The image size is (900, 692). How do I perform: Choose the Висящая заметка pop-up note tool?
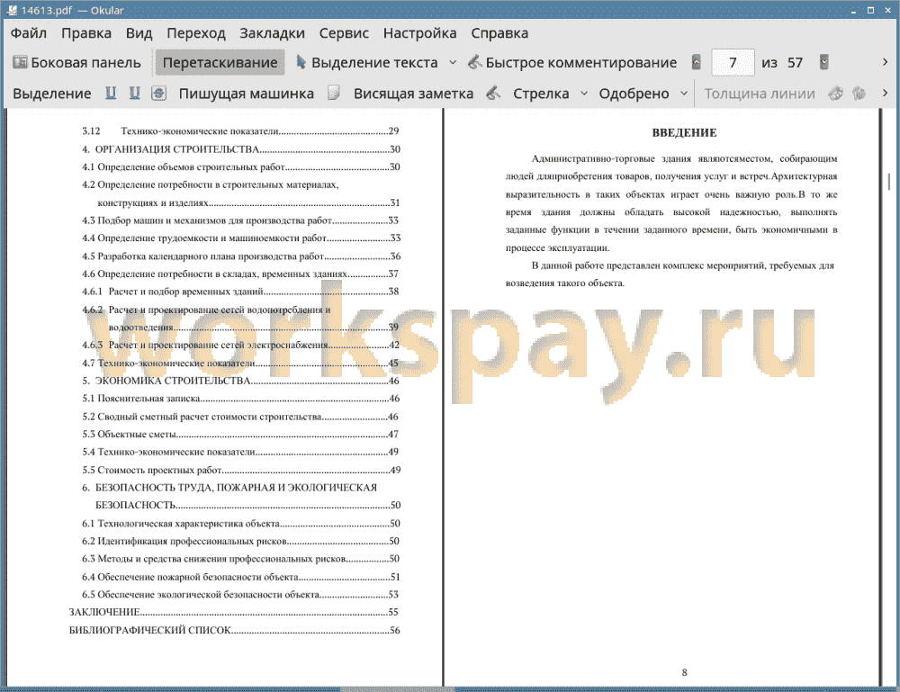point(413,94)
